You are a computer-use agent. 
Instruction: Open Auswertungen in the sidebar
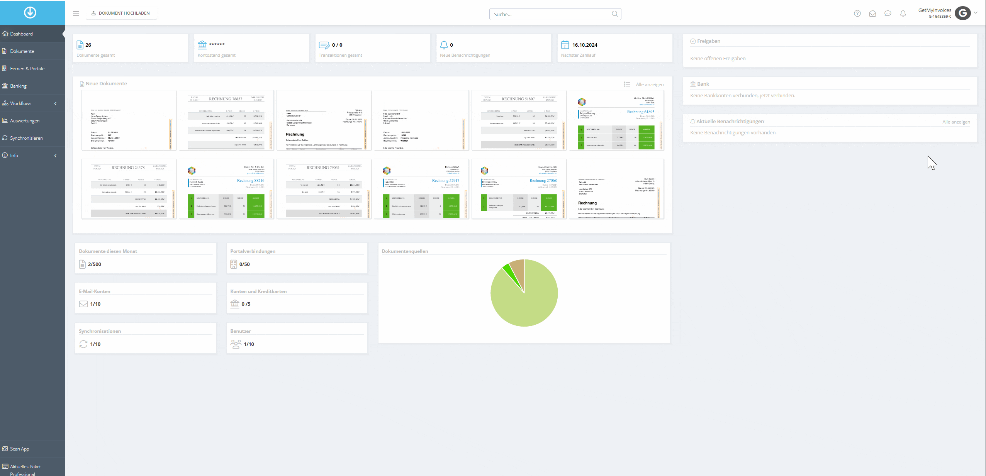pos(32,120)
